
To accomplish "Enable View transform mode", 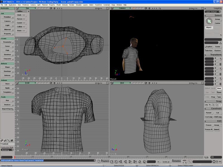I will pos(219,88).
